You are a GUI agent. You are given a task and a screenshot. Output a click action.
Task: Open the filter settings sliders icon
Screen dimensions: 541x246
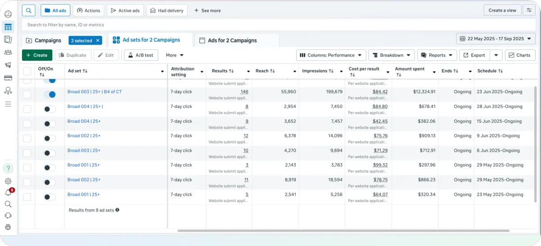[x=529, y=10]
